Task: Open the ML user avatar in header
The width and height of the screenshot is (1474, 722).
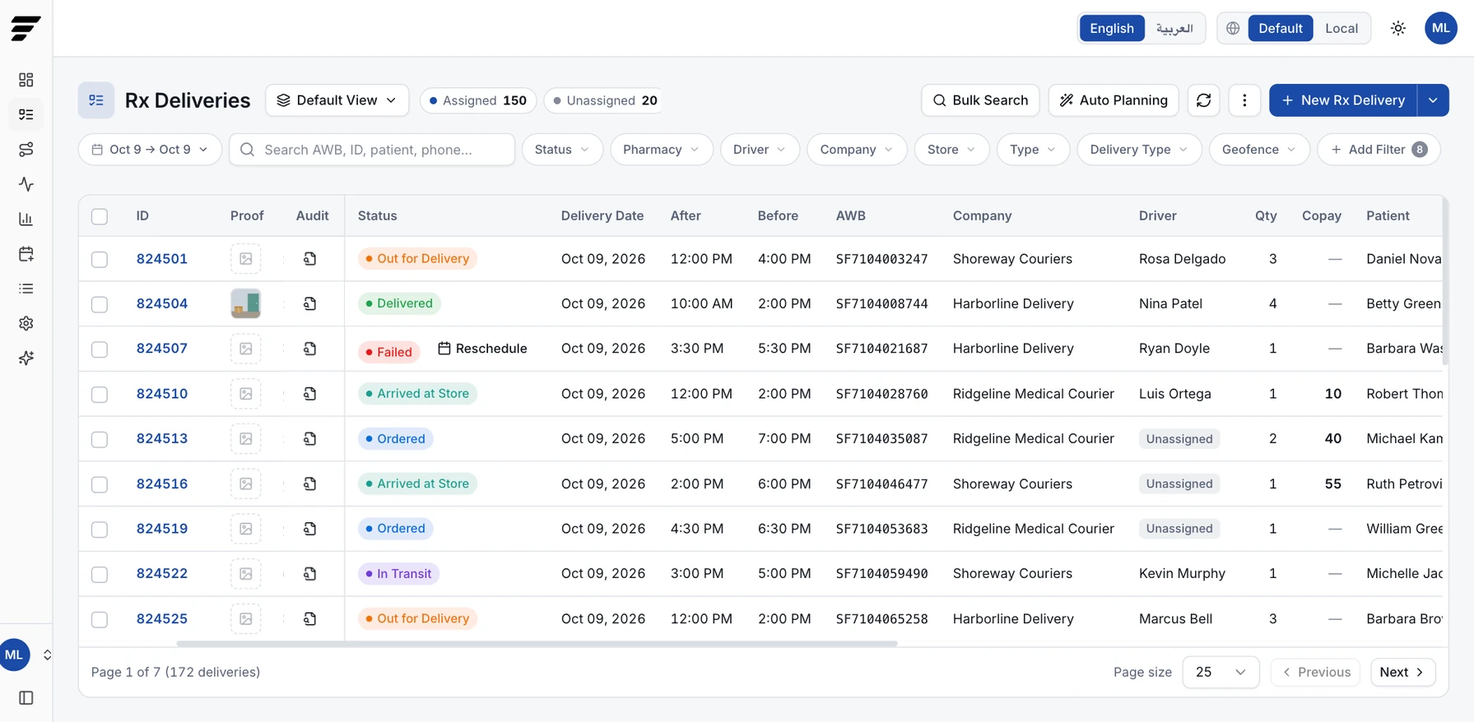Action: point(1441,28)
